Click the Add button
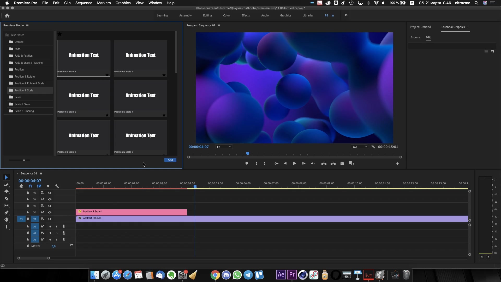This screenshot has height=282, width=501. (x=170, y=160)
